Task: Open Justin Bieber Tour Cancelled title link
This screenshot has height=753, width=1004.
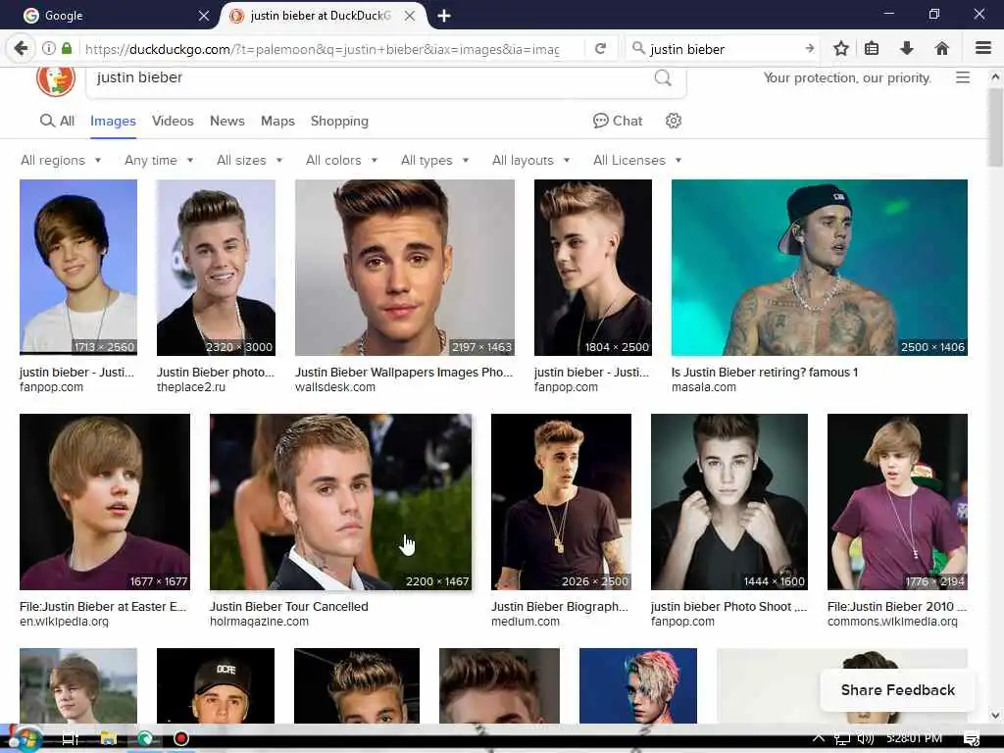Action: pos(289,606)
